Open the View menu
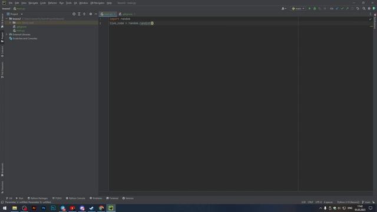Screen dimensions: 377x212 point(24,3)
